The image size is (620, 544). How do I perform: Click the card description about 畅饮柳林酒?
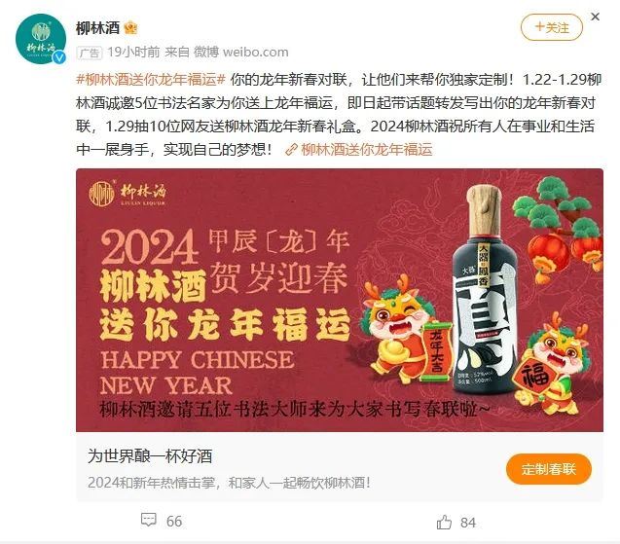pyautogui.click(x=230, y=483)
